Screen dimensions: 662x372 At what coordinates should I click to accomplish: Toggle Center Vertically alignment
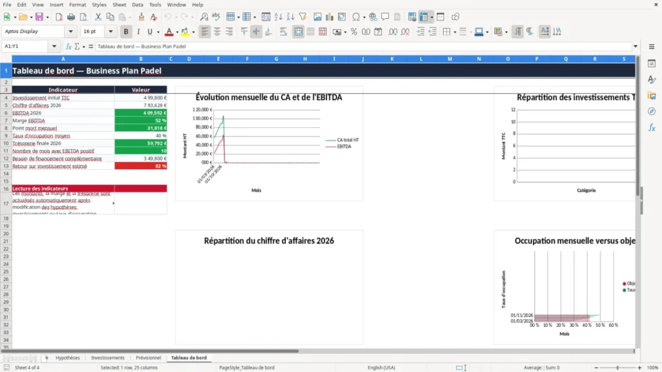(256, 32)
